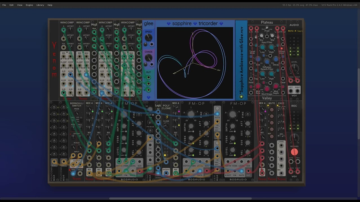Click the Plateau Mod Shape knob

coord(267,89)
